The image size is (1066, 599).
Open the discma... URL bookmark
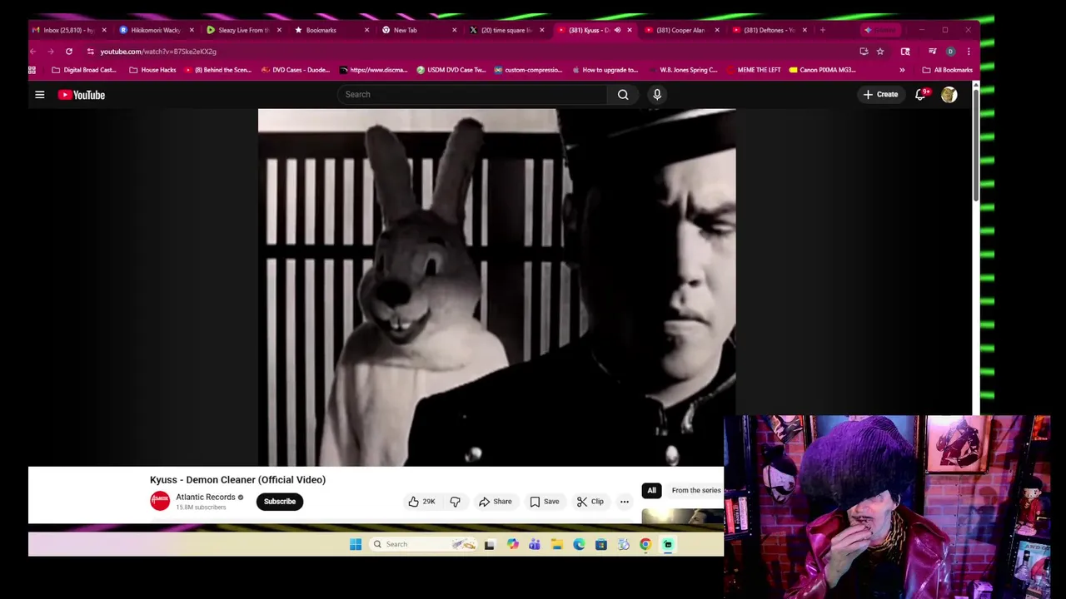[x=373, y=70]
